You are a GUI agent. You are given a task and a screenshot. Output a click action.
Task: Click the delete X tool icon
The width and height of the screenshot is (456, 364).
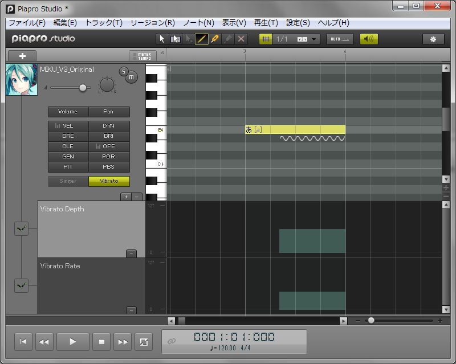(x=241, y=39)
